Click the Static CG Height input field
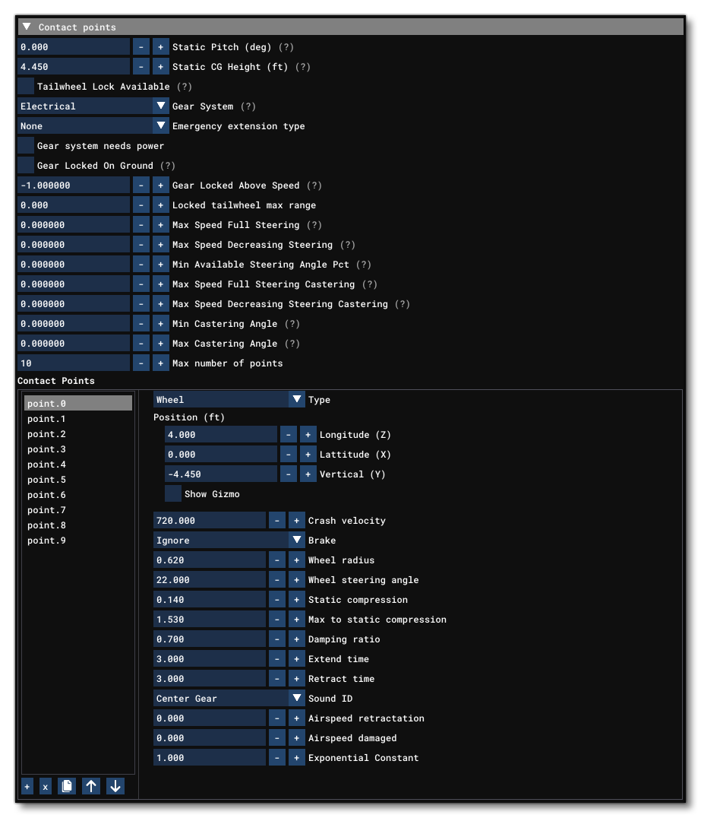Image resolution: width=701 pixels, height=818 pixels. coord(73,66)
